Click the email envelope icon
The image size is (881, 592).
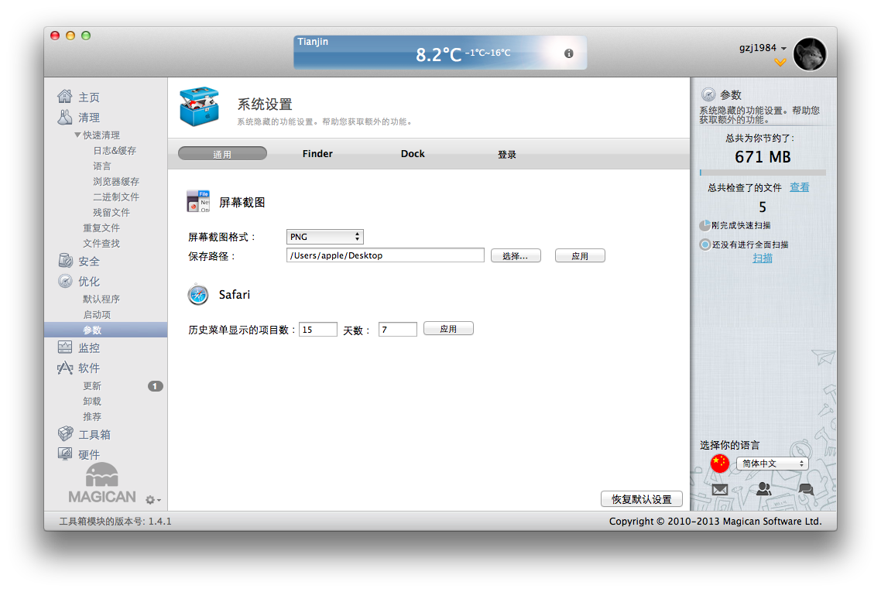coord(720,489)
